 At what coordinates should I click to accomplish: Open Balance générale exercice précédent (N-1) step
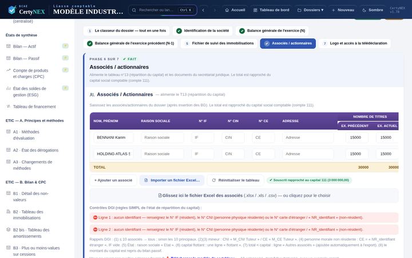[x=130, y=44]
